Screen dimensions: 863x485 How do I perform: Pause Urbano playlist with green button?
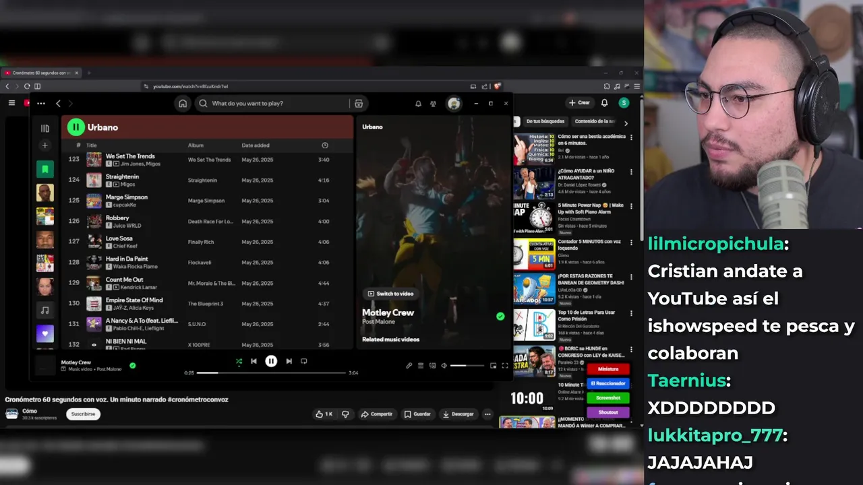click(x=76, y=127)
